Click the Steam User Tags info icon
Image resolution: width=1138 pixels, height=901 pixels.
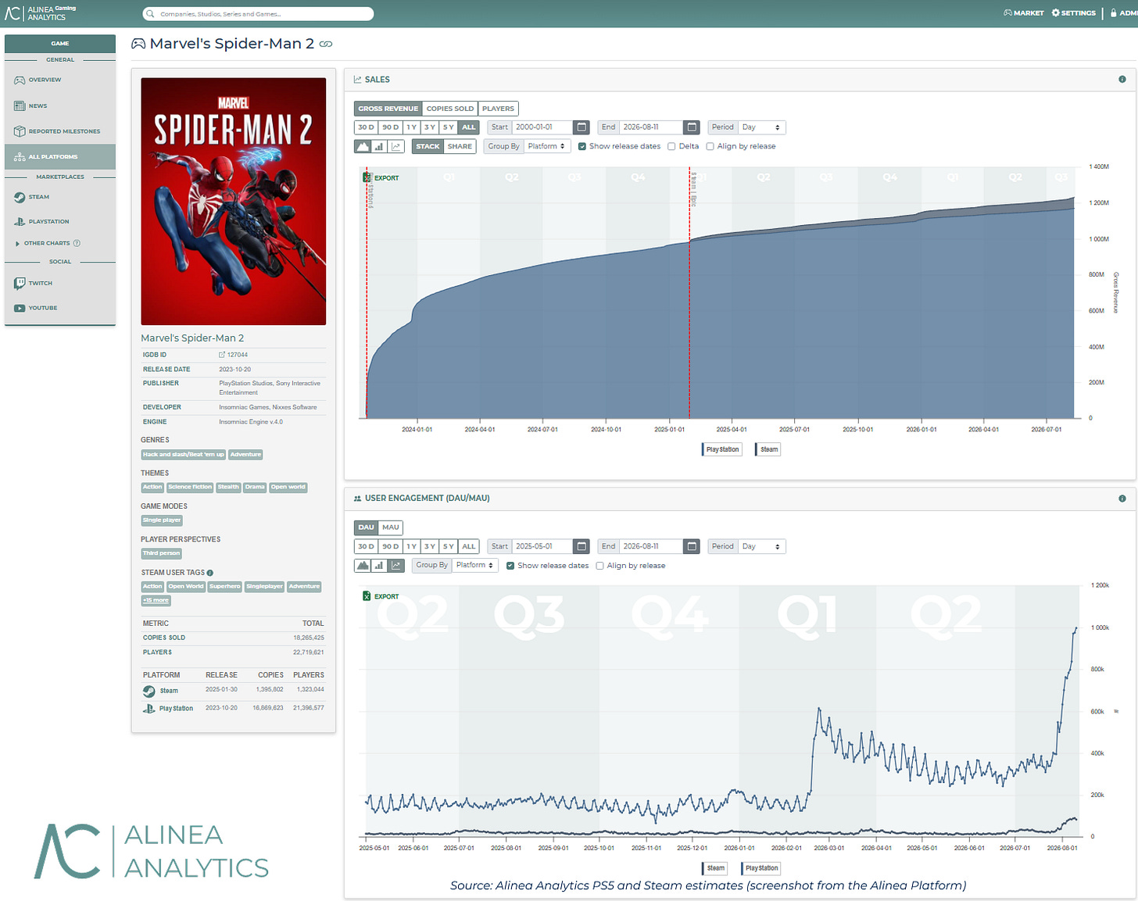[210, 573]
